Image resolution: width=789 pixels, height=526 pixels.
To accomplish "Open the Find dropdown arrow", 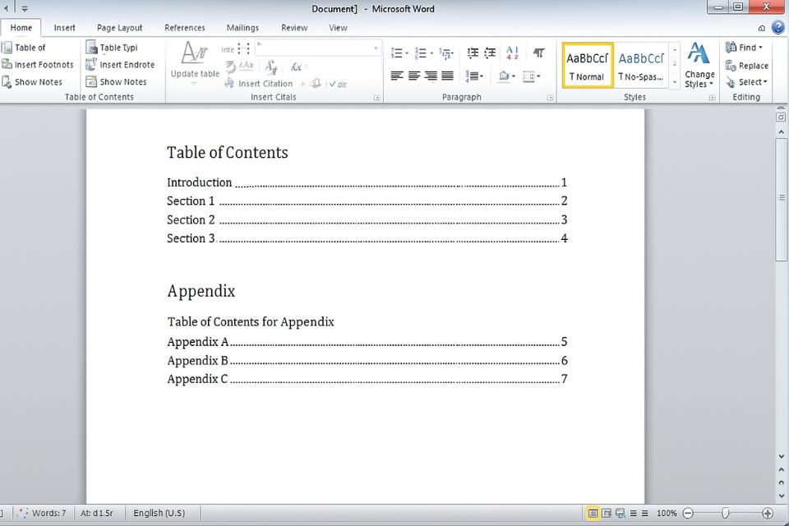I will click(x=761, y=48).
